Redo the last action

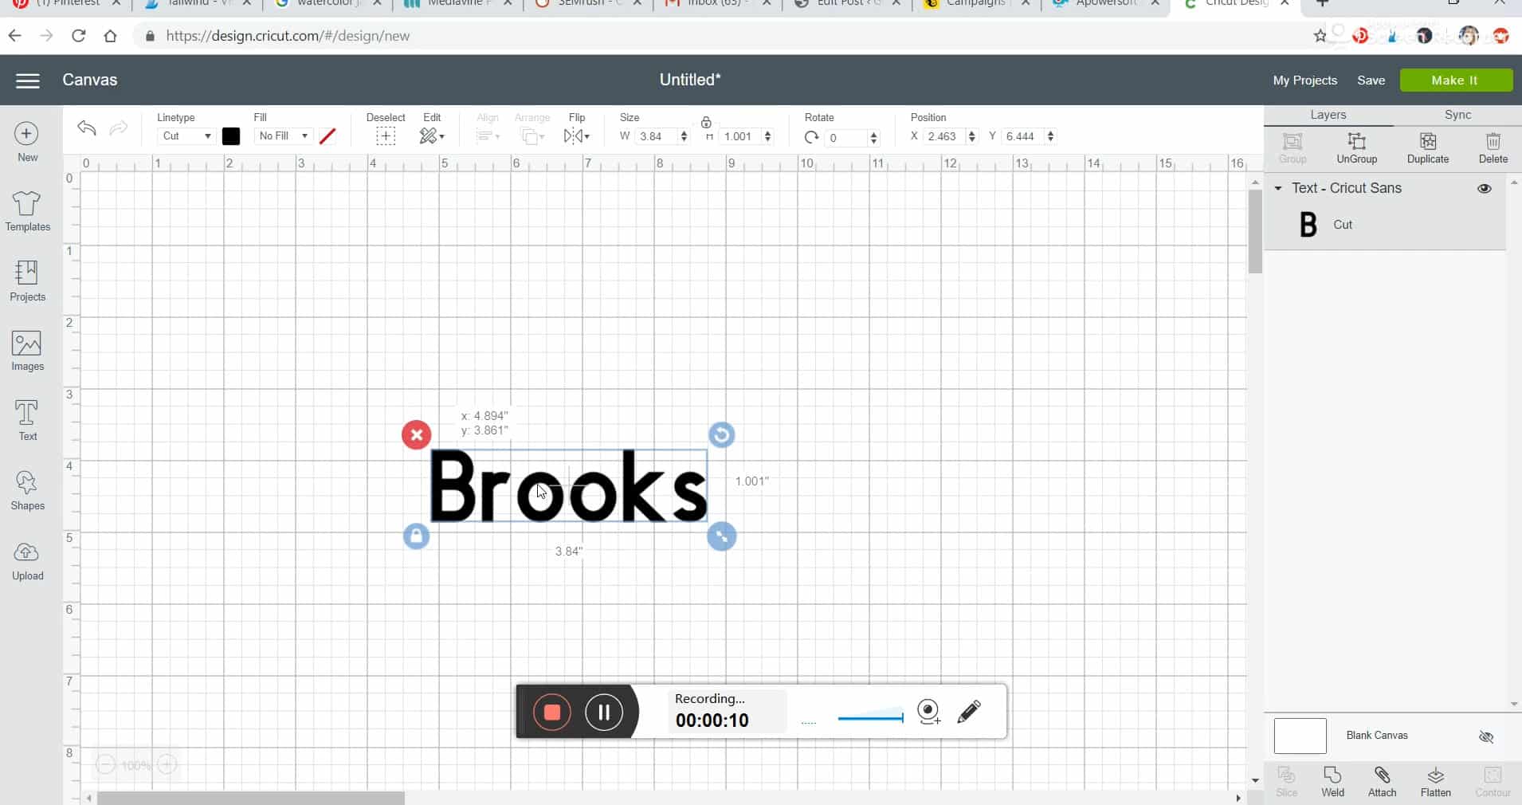[x=118, y=128]
